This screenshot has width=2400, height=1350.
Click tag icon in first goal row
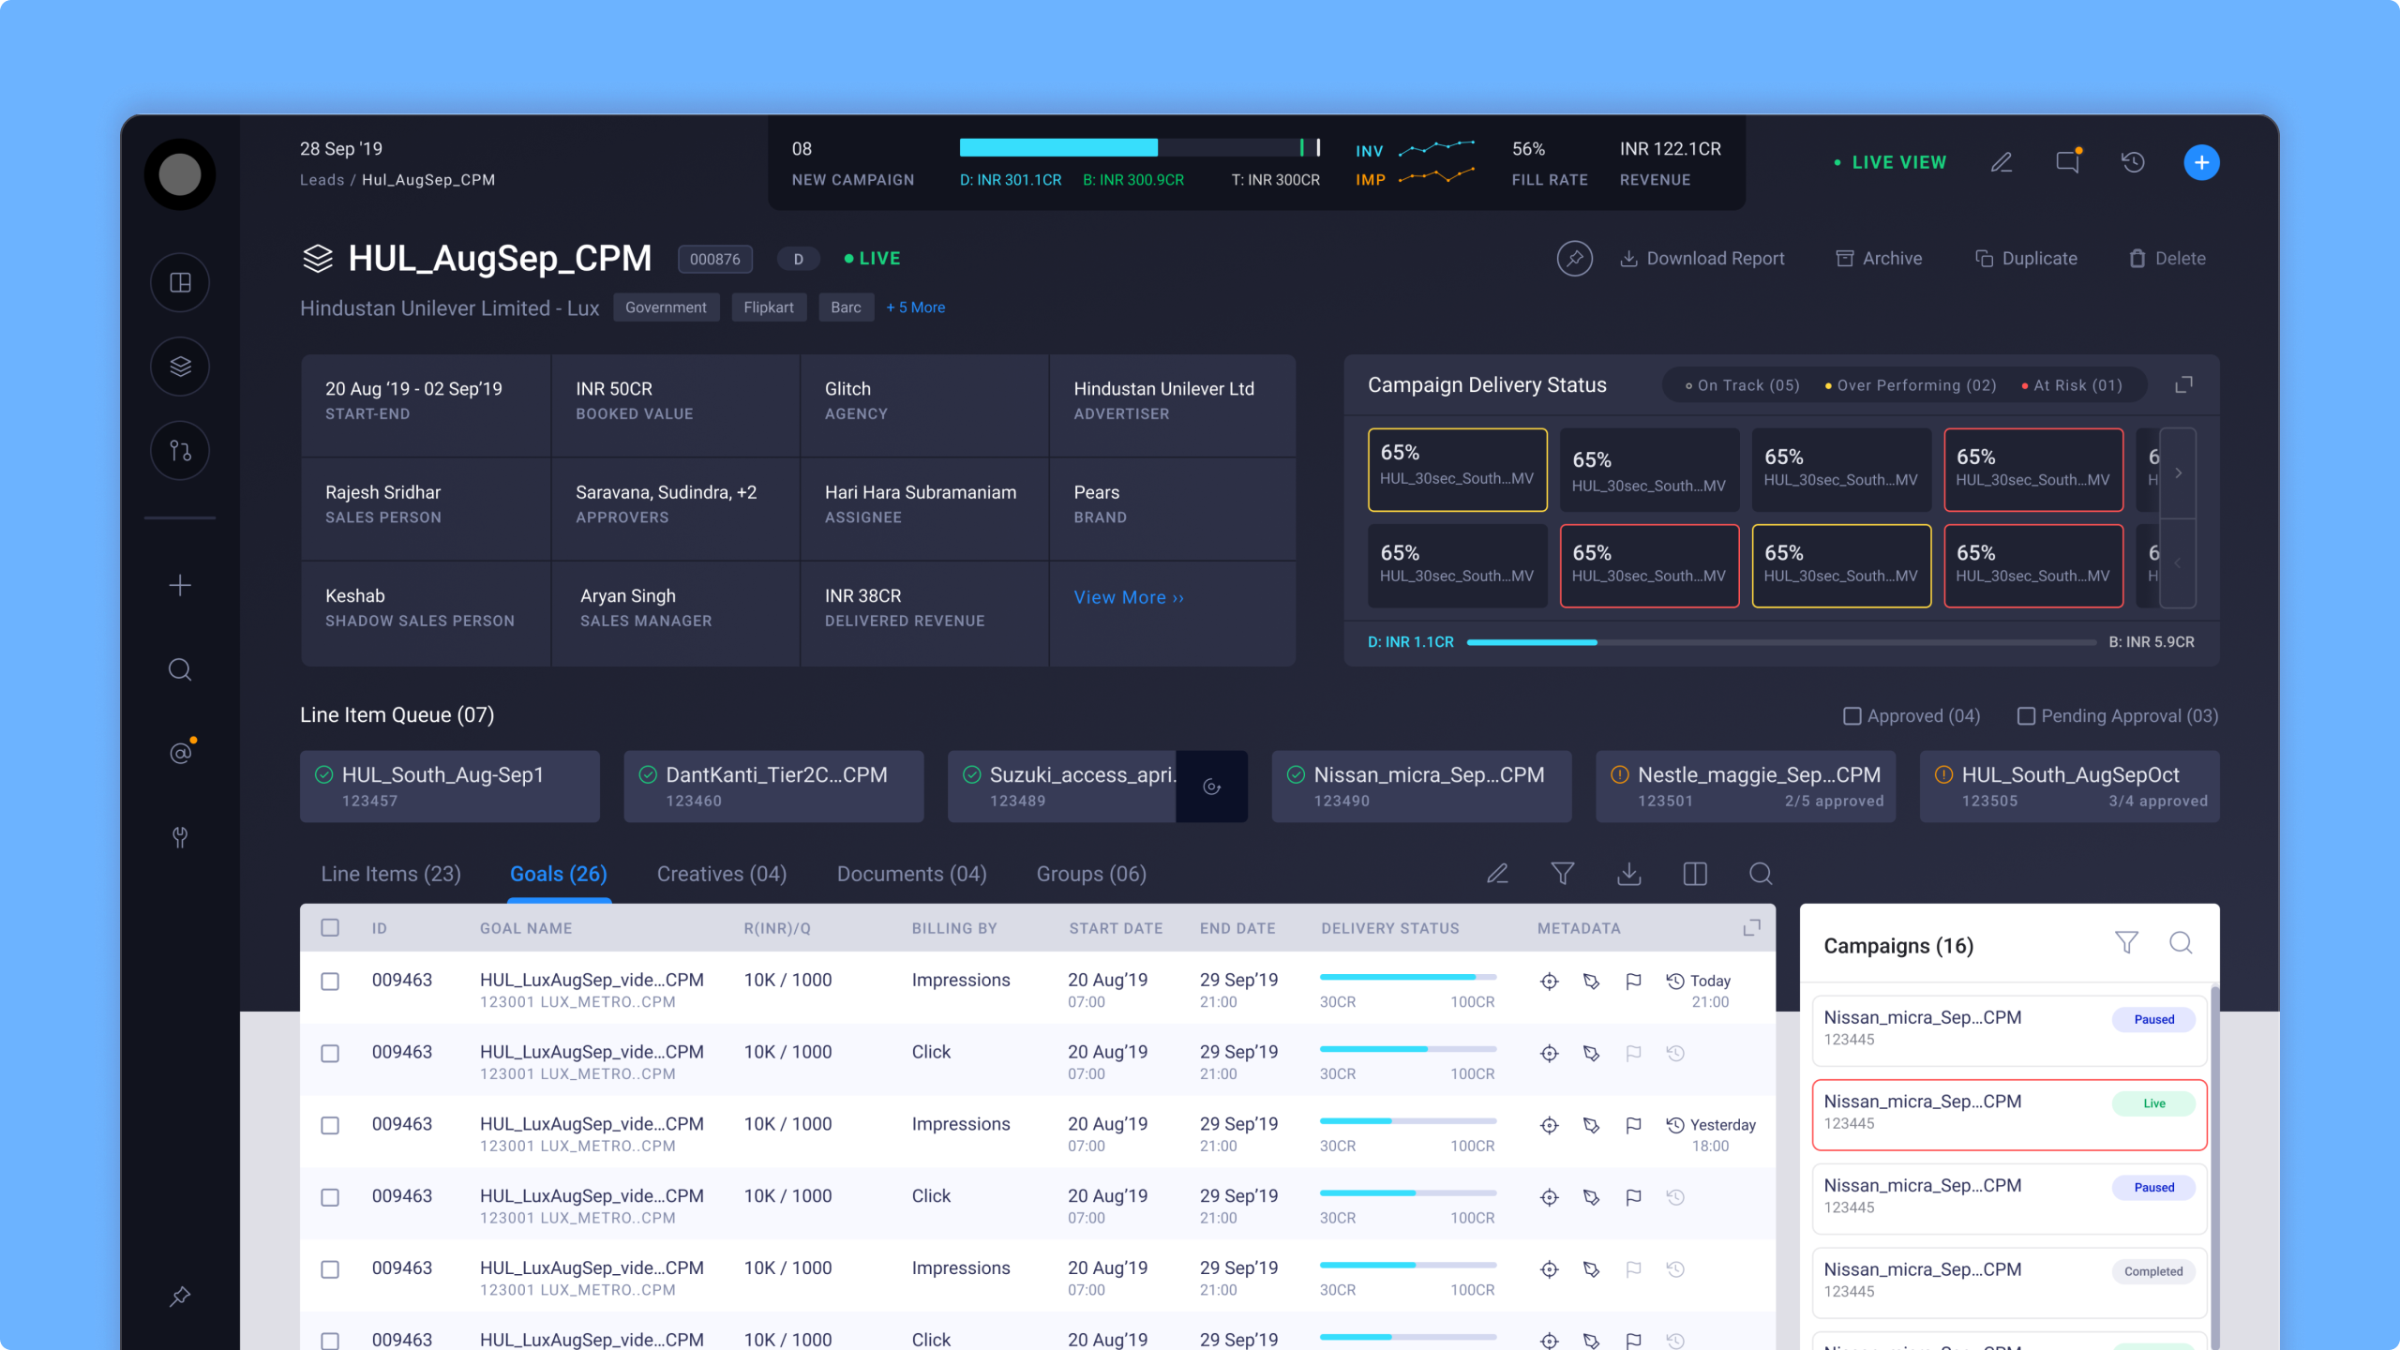(x=1592, y=982)
